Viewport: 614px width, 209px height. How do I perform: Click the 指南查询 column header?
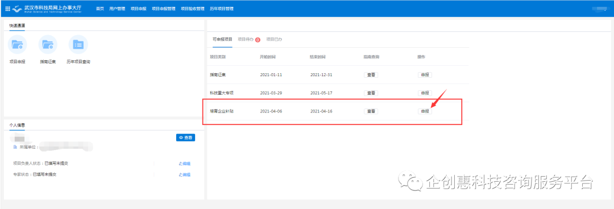coord(371,57)
